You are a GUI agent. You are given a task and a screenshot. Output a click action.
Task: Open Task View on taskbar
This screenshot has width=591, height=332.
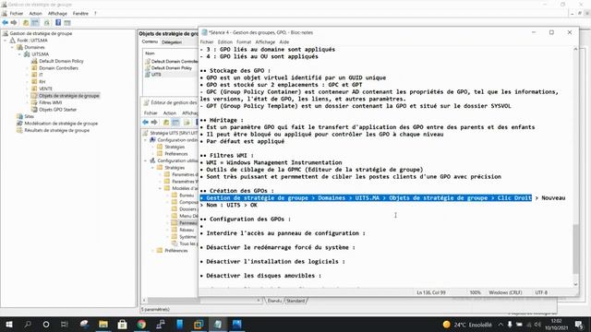tap(65, 324)
